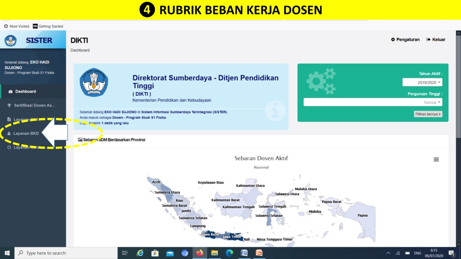
Task: Click the battery tray icon
Action: click(x=407, y=253)
